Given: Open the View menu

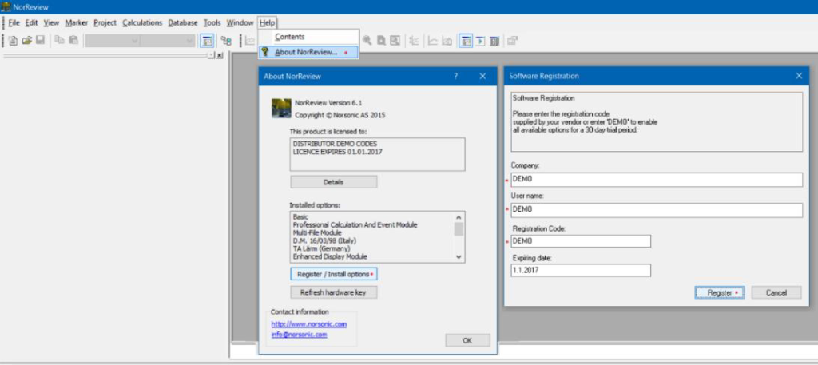Looking at the screenshot, I should (51, 23).
